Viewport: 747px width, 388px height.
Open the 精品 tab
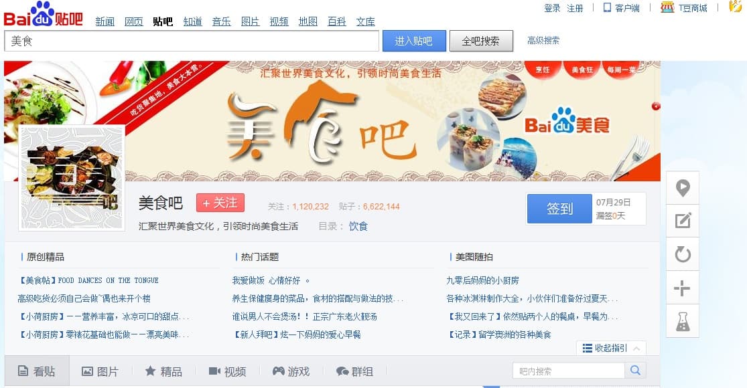[x=163, y=371]
